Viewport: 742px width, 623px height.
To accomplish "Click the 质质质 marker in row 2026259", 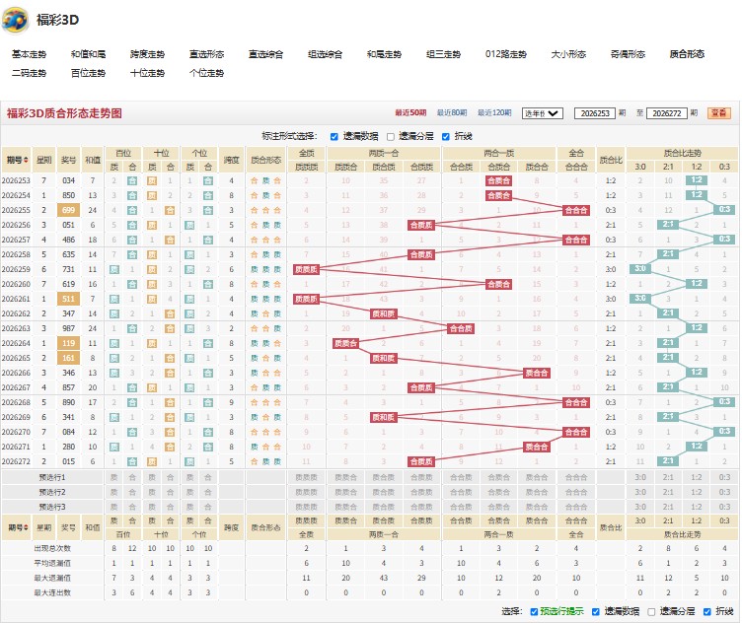I will point(306,269).
